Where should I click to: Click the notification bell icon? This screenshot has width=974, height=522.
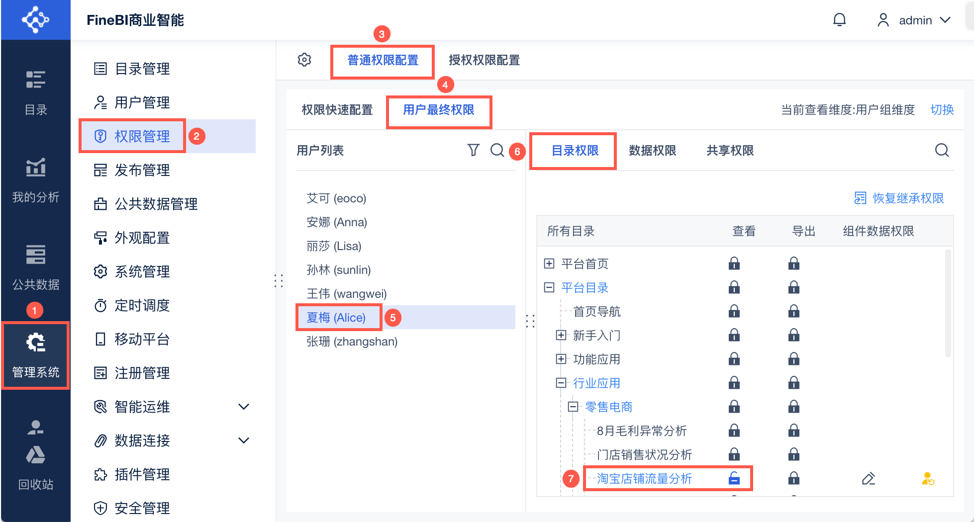839,20
